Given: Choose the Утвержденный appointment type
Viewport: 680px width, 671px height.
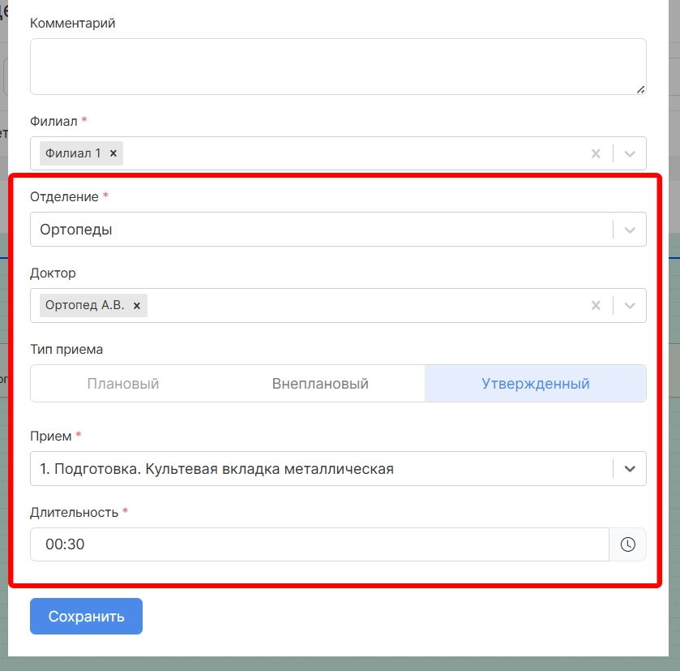Looking at the screenshot, I should coord(535,384).
